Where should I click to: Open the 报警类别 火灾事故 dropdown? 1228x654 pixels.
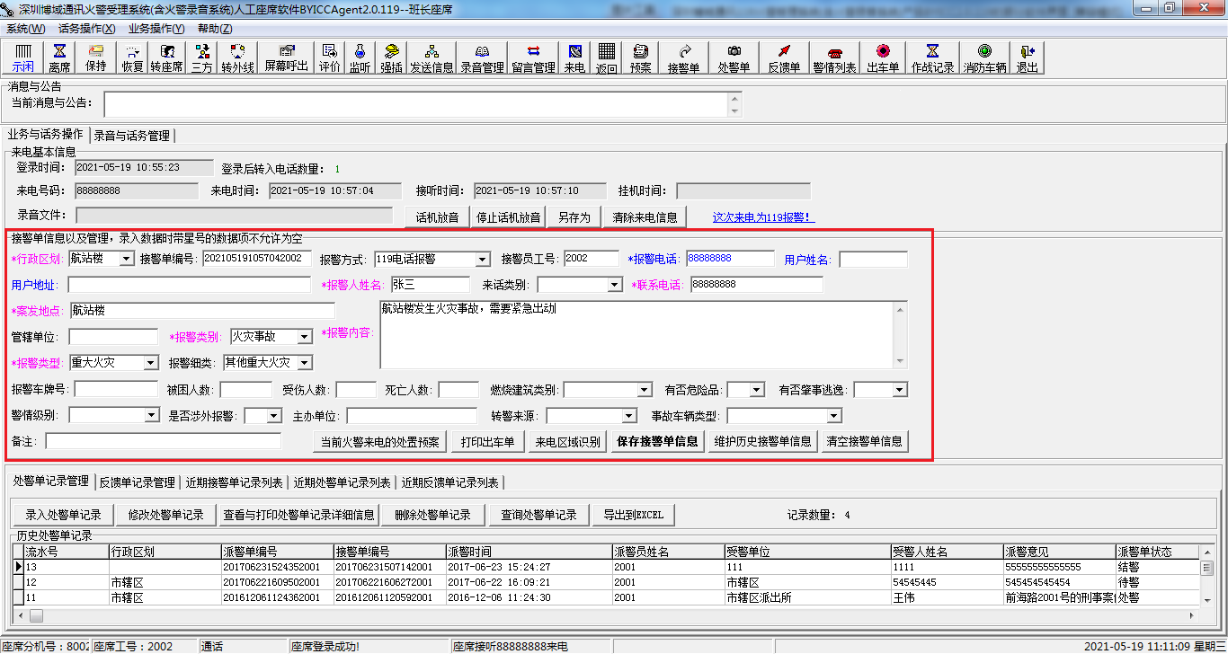coord(305,337)
